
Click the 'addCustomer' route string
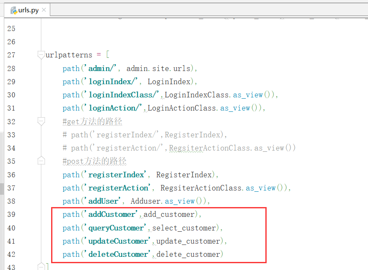tap(112, 214)
